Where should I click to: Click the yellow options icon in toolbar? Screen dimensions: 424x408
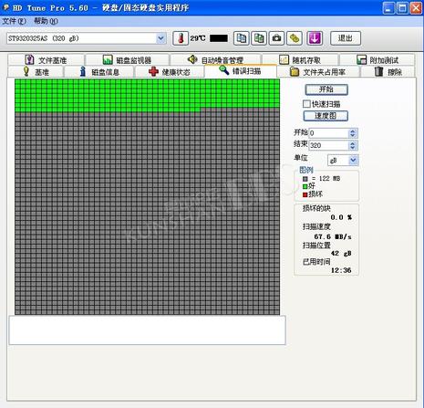(x=295, y=38)
